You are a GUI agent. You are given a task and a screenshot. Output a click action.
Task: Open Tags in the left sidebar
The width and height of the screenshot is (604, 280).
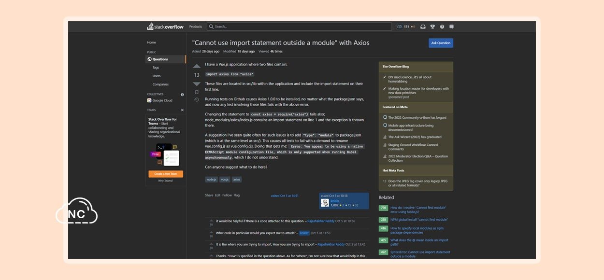tap(156, 68)
